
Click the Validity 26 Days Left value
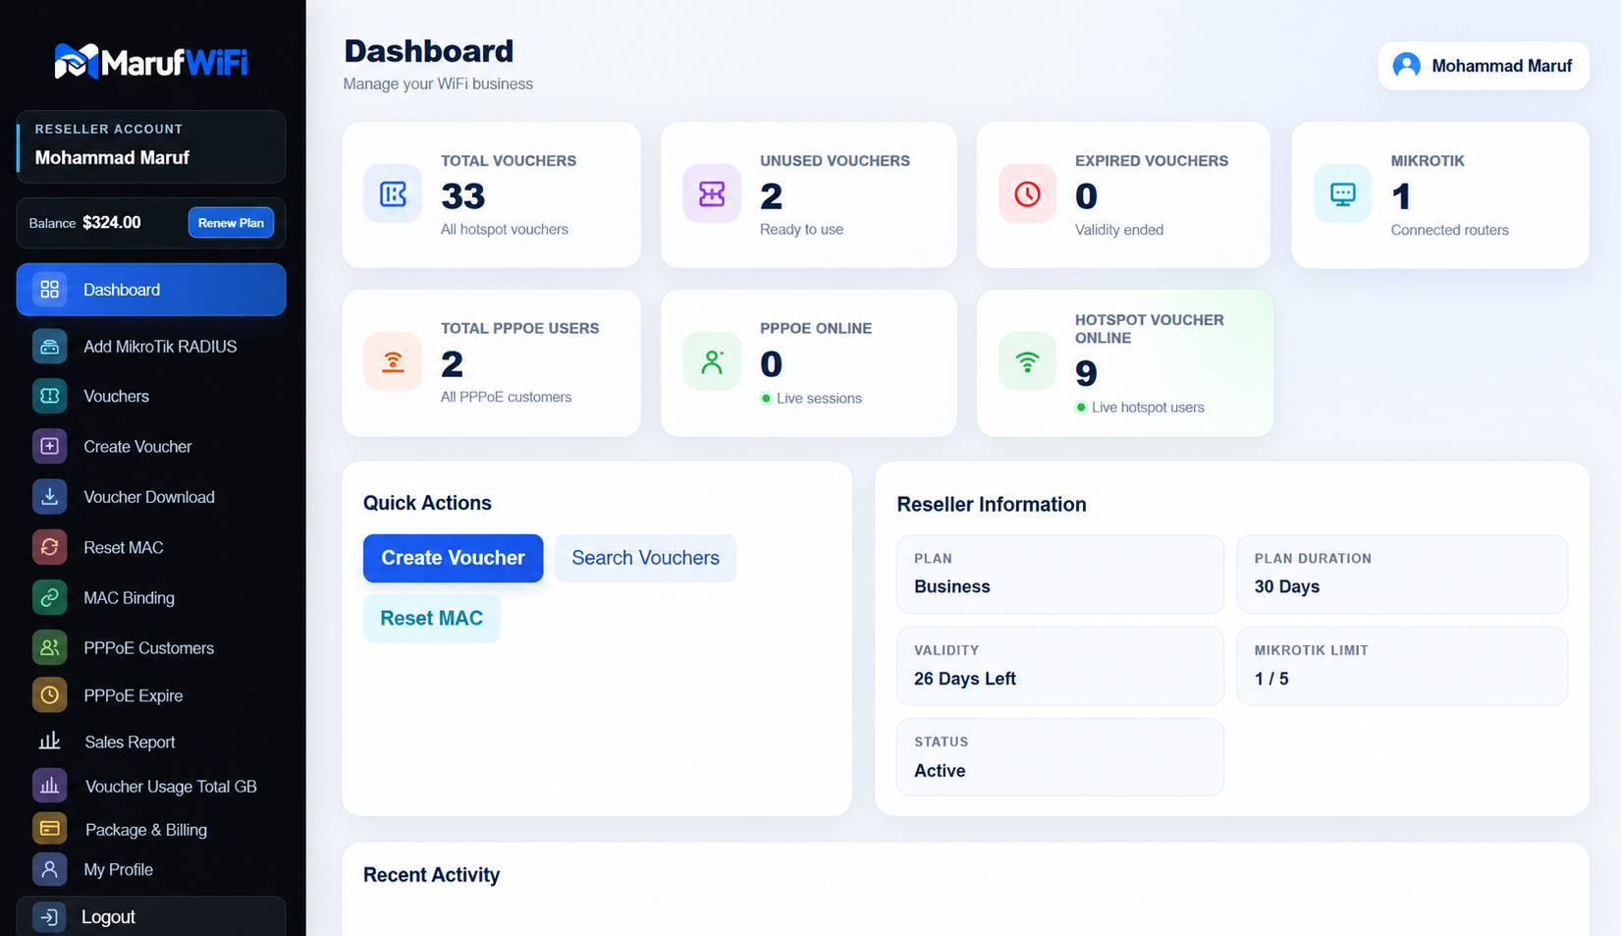tap(965, 679)
